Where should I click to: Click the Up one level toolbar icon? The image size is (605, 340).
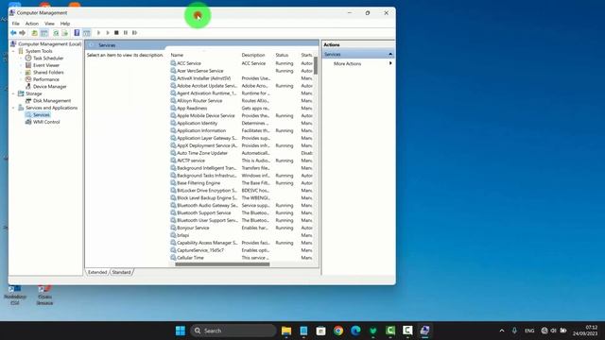(34, 33)
